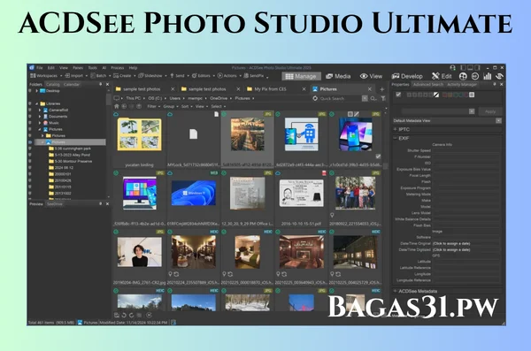Switch to Develop mode
The image size is (531, 351).
[407, 76]
